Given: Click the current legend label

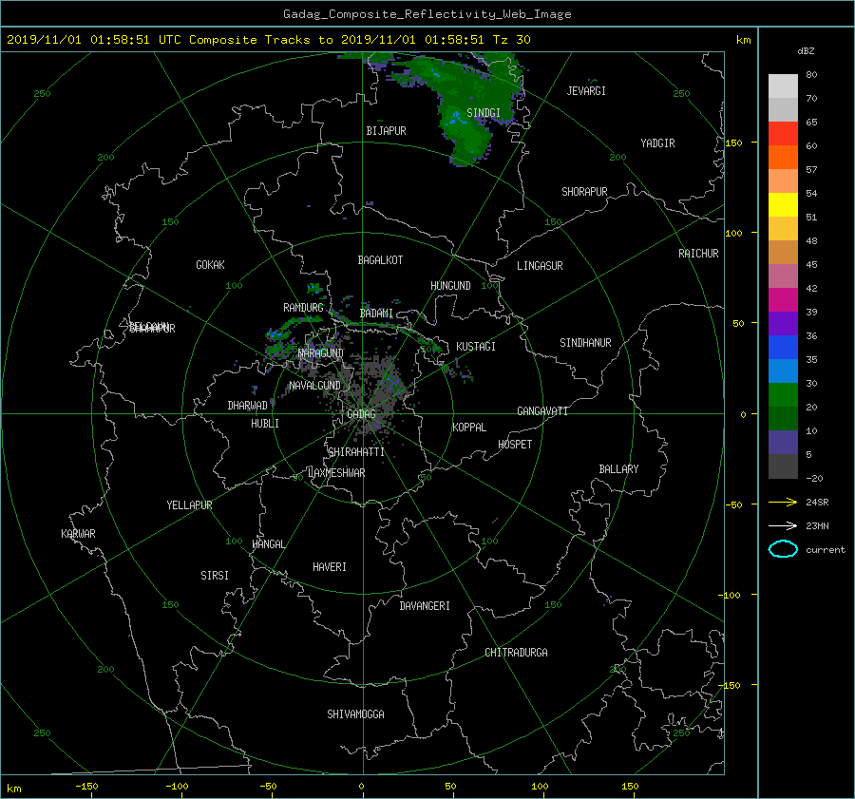Looking at the screenshot, I should (826, 550).
